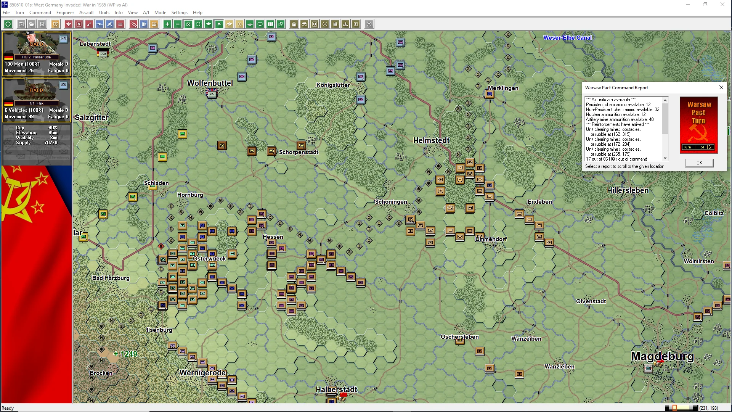Viewport: 732px width, 412px height.
Task: Click the green flat map layer icon
Action: pos(250,24)
